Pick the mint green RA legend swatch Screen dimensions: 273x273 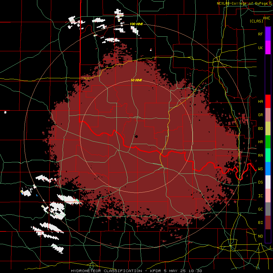[x=268, y=155]
